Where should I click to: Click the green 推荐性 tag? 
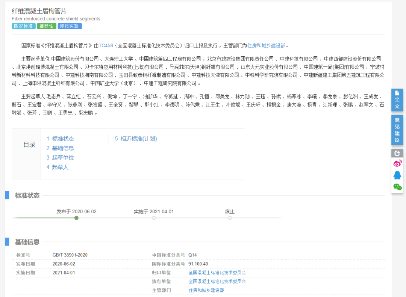coord(47,26)
